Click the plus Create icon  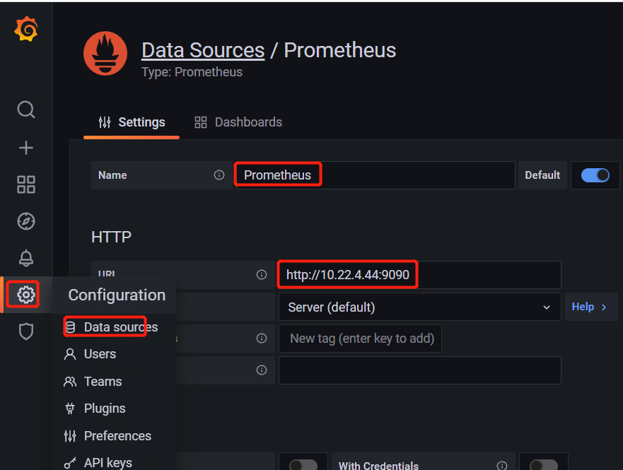point(25,148)
